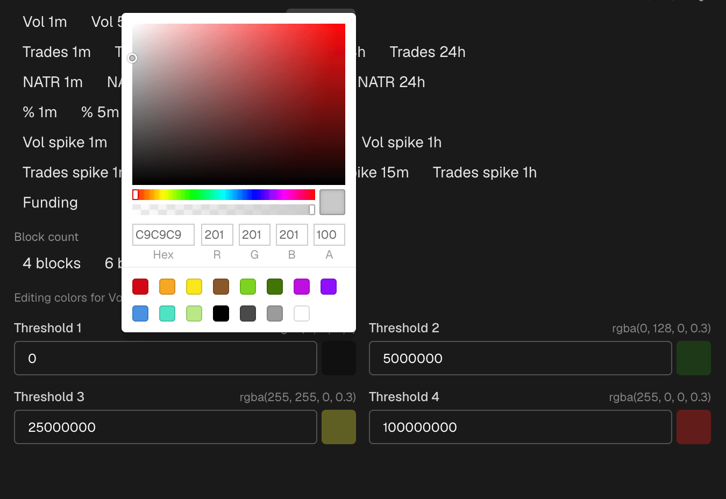Pick the NATR 1m option
Image resolution: width=726 pixels, height=499 pixels.
53,82
